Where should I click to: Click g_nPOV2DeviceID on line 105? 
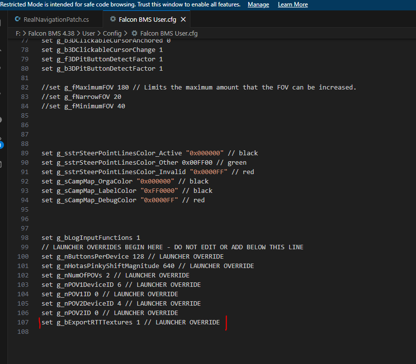[x=85, y=304]
